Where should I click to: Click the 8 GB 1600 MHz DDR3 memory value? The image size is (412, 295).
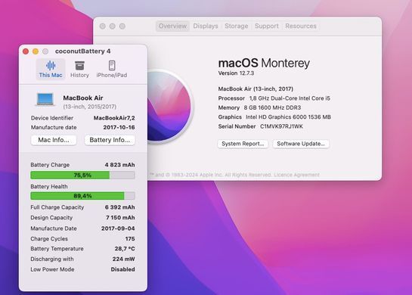click(x=272, y=108)
